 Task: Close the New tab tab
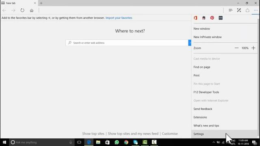point(35,3)
